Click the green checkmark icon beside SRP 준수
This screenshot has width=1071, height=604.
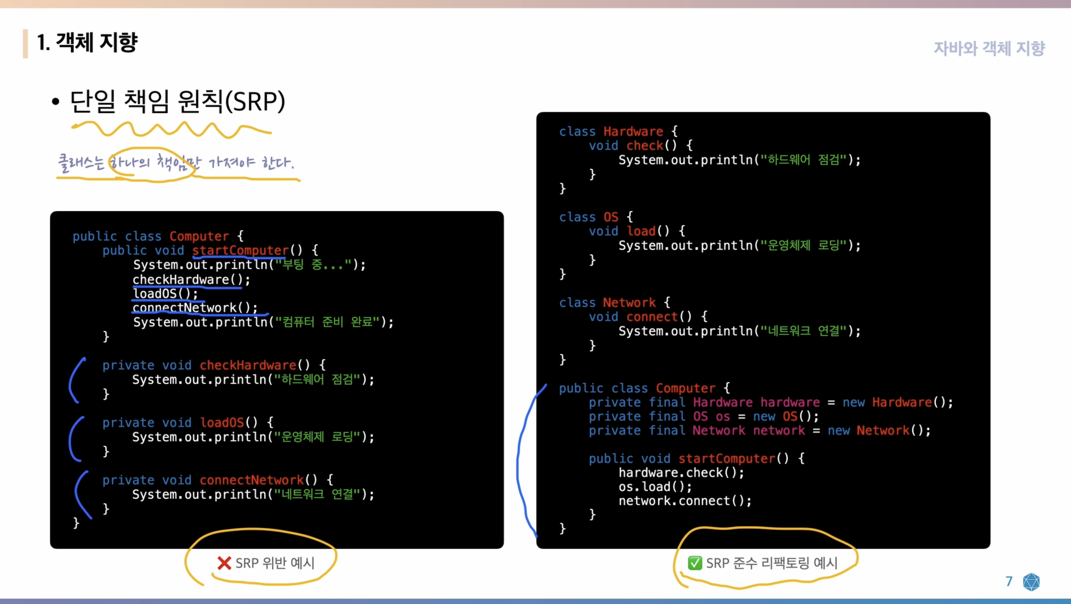point(695,563)
